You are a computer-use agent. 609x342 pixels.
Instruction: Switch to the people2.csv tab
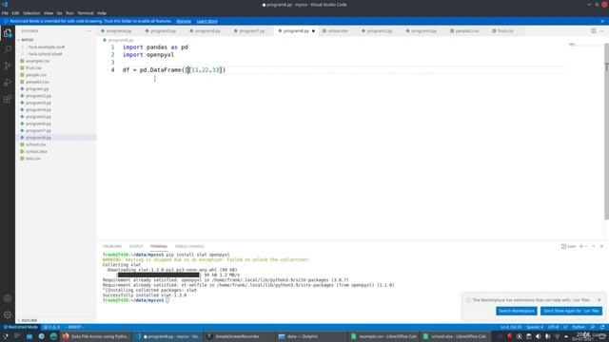(x=467, y=31)
